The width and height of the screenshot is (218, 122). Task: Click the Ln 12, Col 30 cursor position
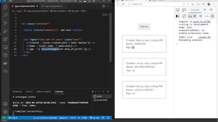click(x=45, y=118)
